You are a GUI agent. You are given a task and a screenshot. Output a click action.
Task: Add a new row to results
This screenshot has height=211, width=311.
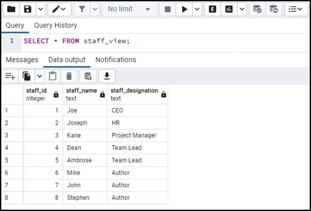coord(10,76)
